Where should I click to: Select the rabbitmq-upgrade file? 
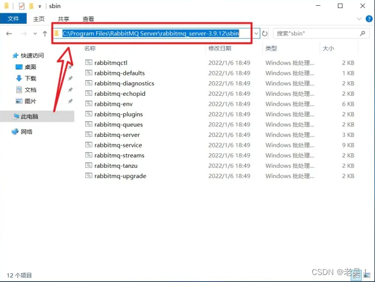click(120, 176)
